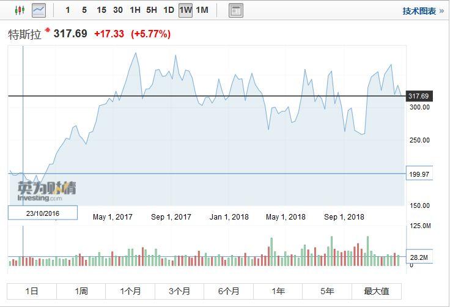
Task: Select the 6个月 range button
Action: 229,291
